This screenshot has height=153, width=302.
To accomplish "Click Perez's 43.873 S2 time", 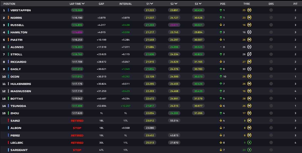I will 174,135.
